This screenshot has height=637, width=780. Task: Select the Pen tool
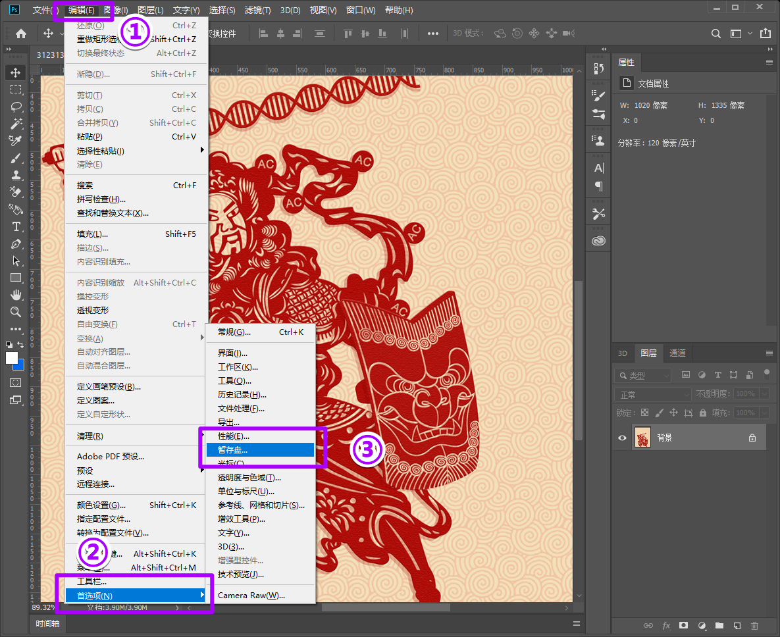click(16, 243)
